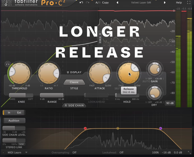Select the red high-pass filter node

(x=85, y=128)
